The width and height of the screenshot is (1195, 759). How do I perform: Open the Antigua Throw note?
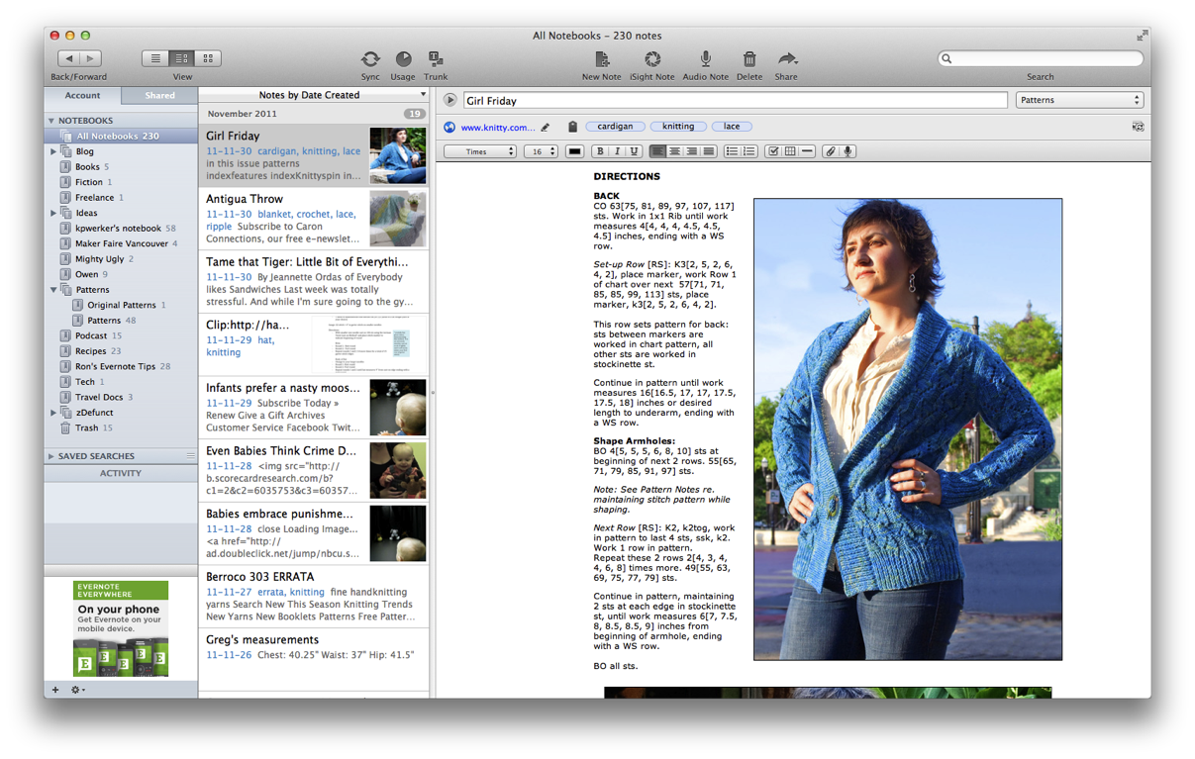coord(314,219)
